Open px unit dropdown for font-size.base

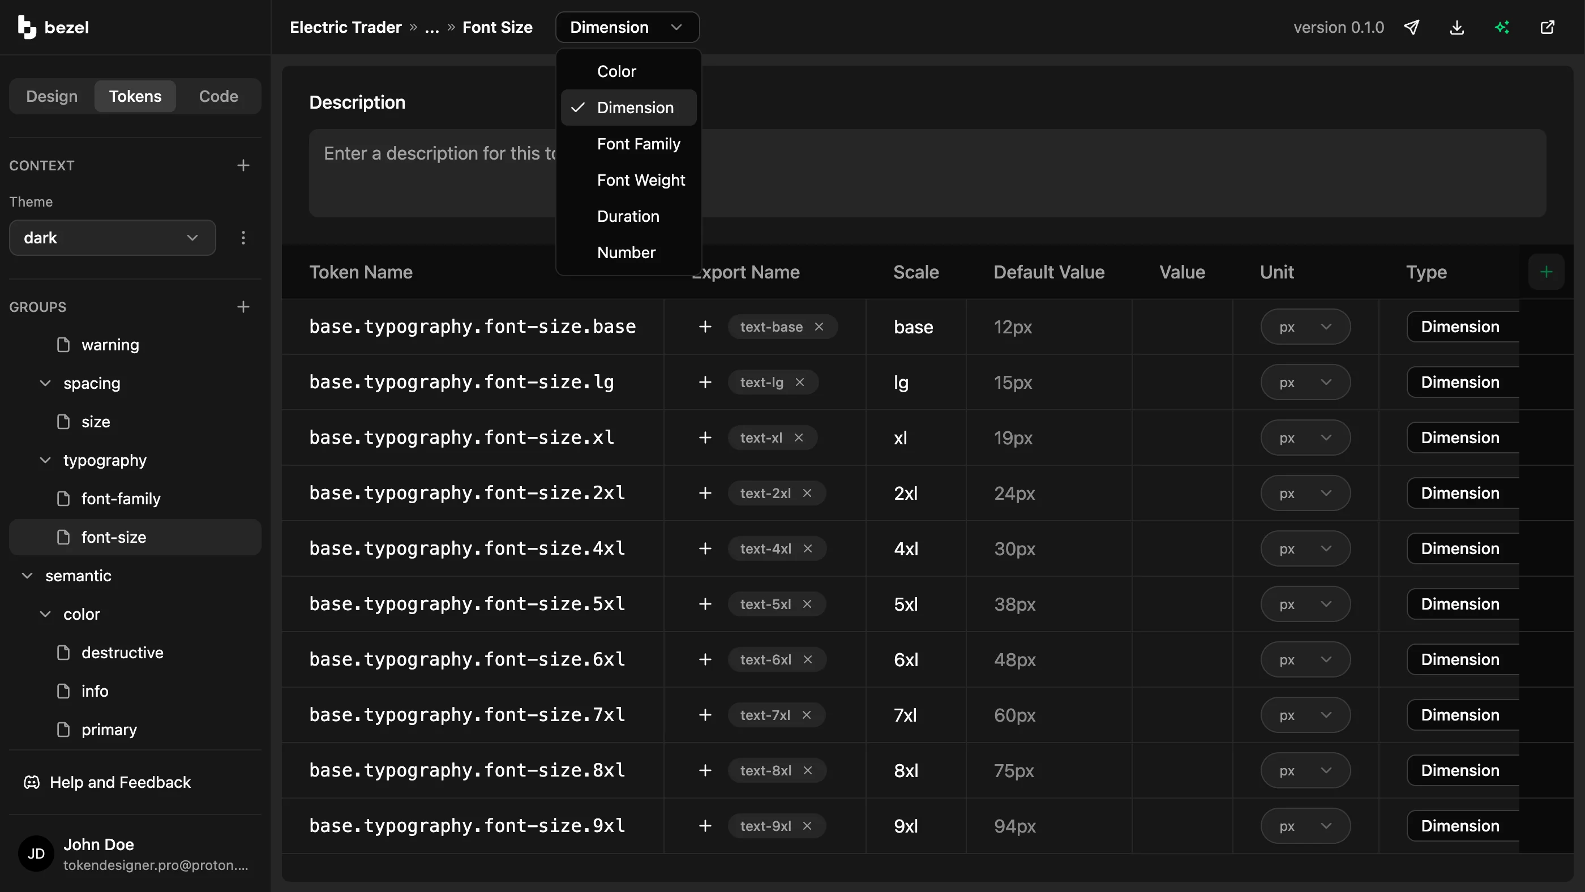1305,327
